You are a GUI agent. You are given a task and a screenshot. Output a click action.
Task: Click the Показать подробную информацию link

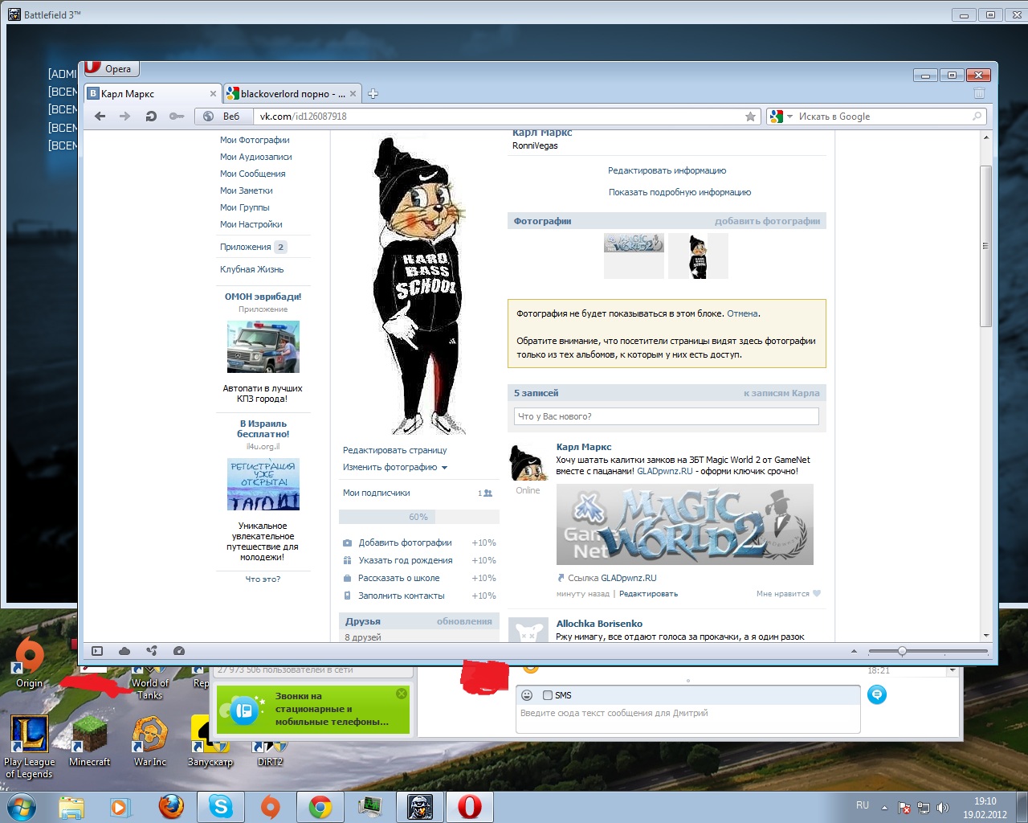pyautogui.click(x=679, y=192)
